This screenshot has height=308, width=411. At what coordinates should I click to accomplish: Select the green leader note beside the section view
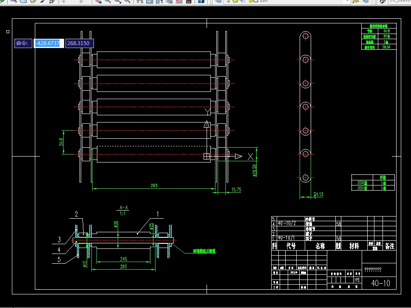[204, 251]
